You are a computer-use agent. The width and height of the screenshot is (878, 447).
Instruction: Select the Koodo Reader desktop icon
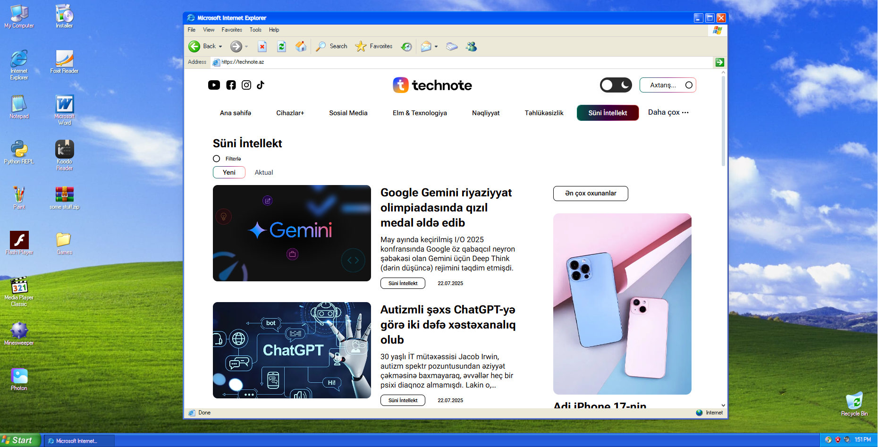(64, 155)
